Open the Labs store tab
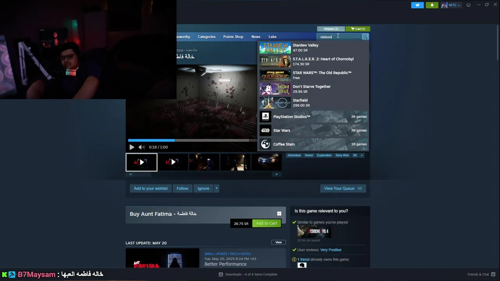This screenshot has width=500, height=281. pyautogui.click(x=272, y=37)
